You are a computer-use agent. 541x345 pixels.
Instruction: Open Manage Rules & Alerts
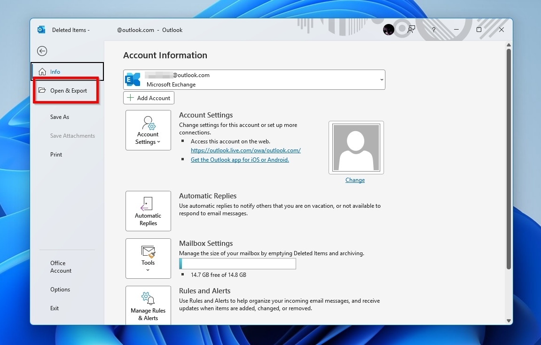pos(148,306)
